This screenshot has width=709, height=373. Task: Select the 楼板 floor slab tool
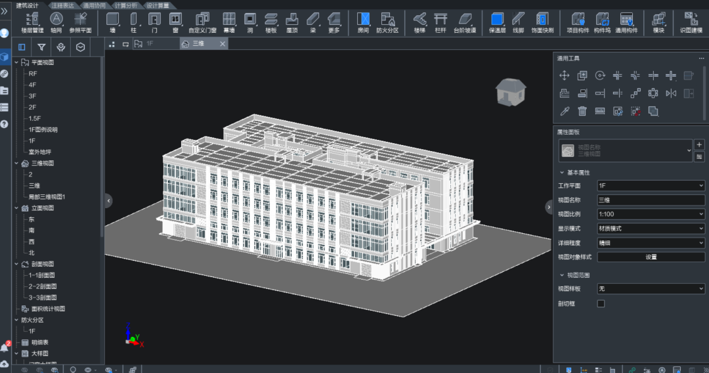pos(271,22)
